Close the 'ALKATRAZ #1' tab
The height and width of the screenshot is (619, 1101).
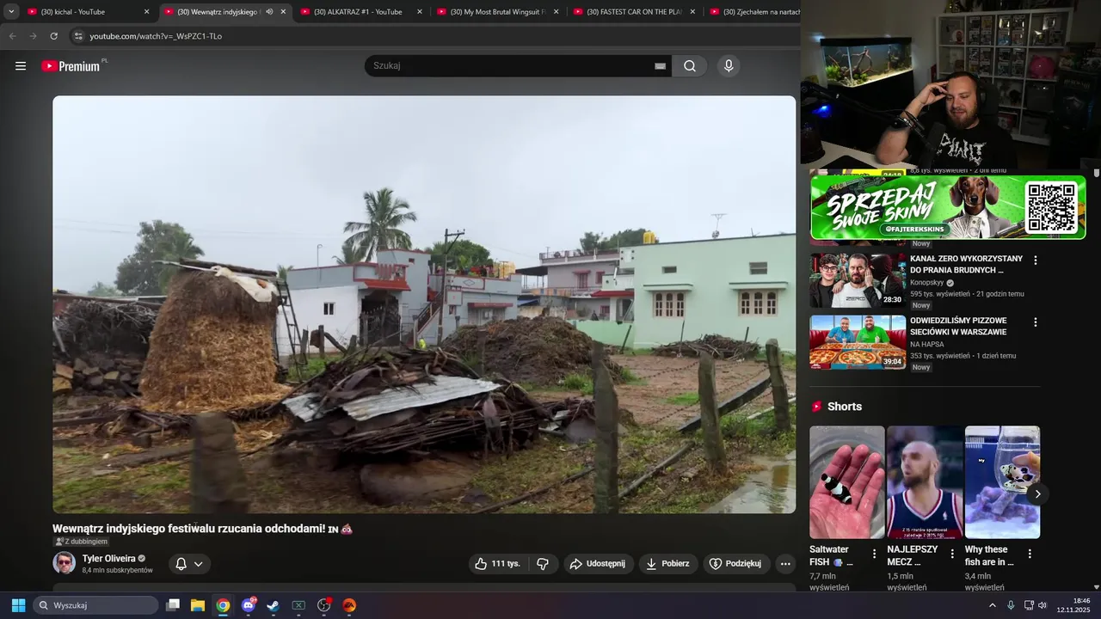pyautogui.click(x=420, y=12)
